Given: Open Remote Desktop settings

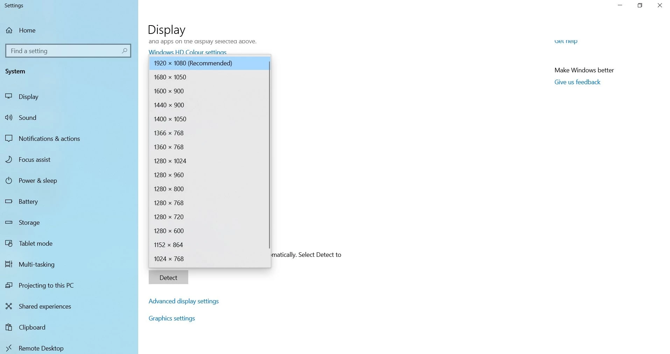Looking at the screenshot, I should click(x=69, y=347).
